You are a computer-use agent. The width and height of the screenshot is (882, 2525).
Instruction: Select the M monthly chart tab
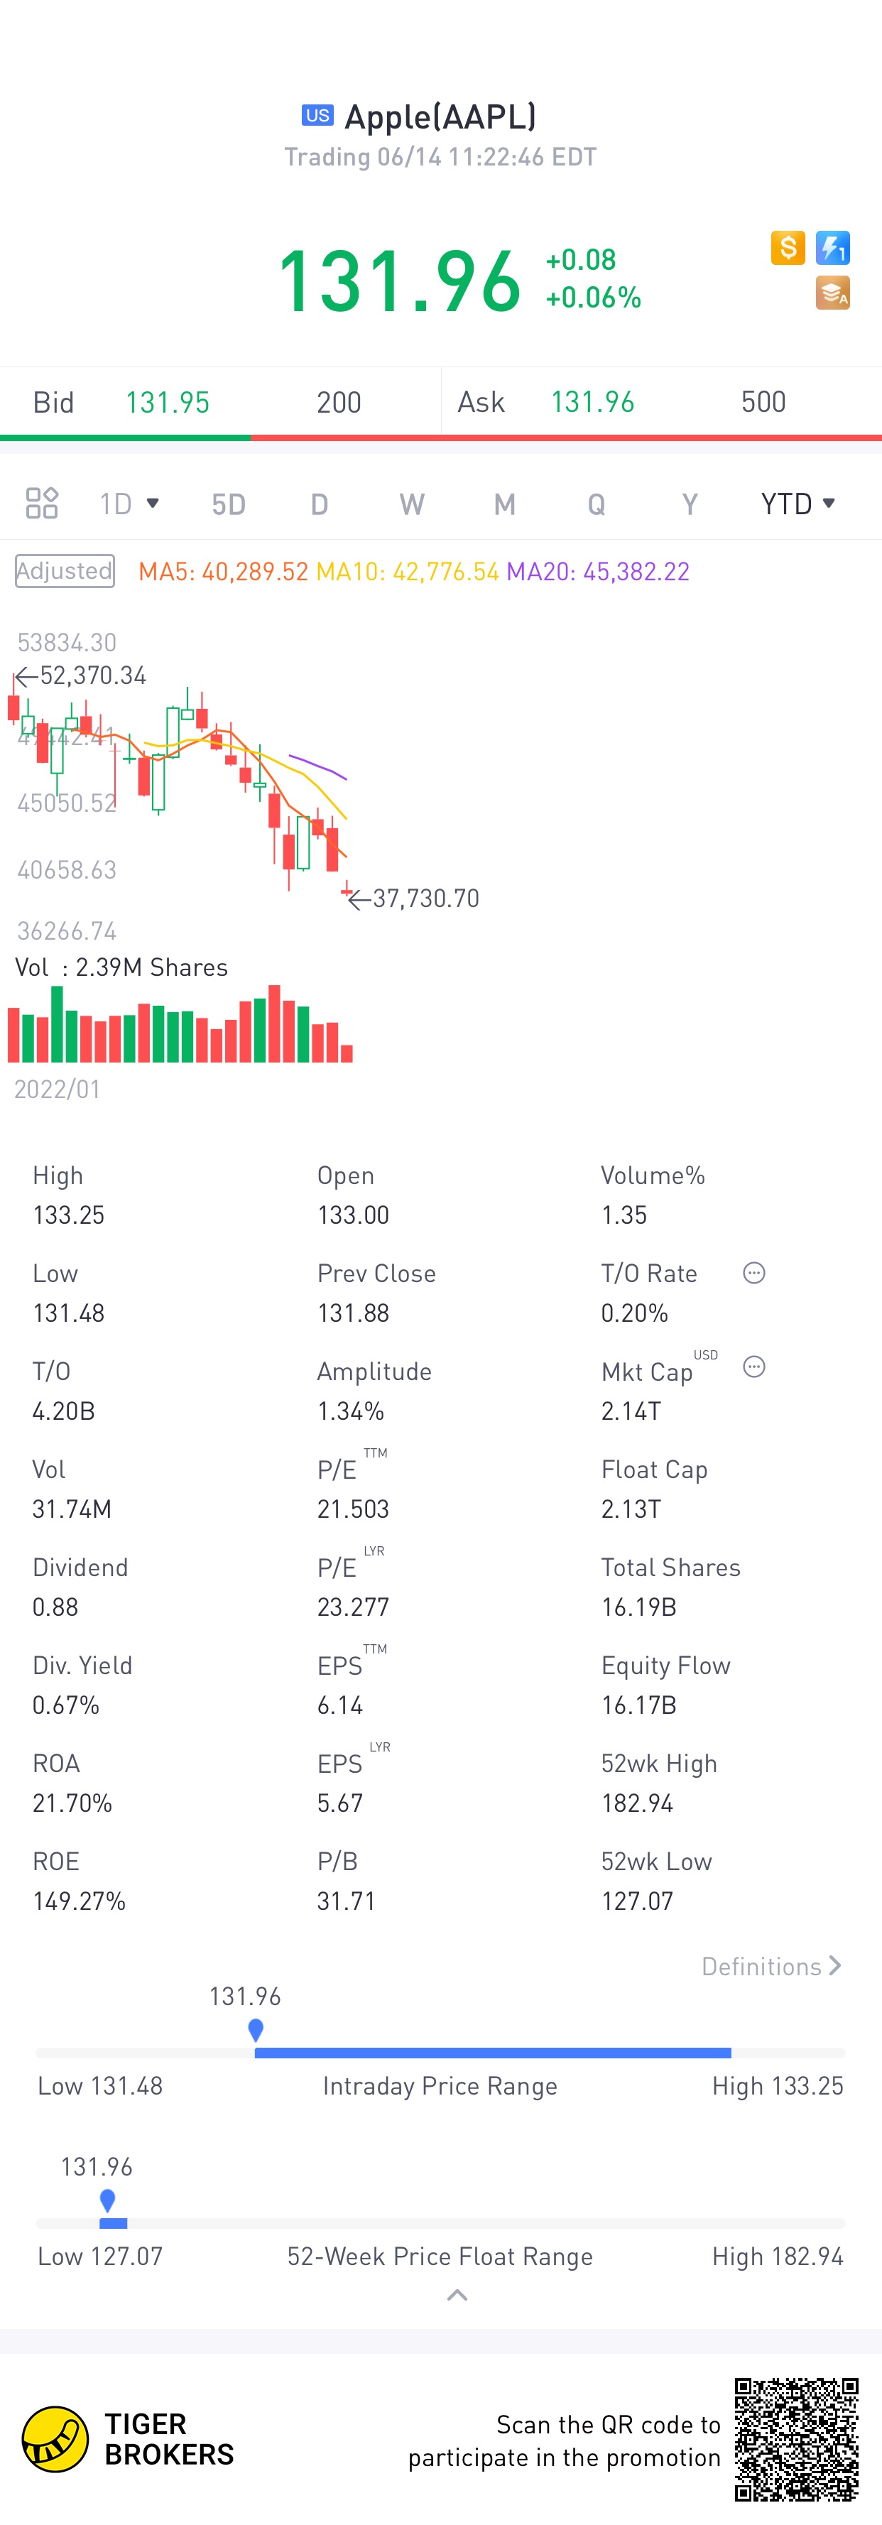point(503,504)
